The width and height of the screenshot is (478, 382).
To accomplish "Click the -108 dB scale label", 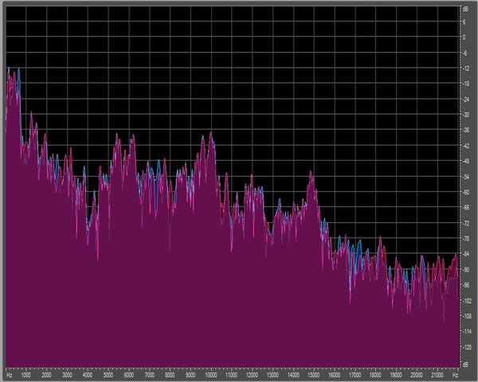I will (x=466, y=316).
